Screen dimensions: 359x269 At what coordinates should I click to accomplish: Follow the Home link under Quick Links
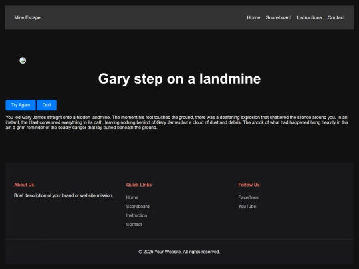[x=132, y=197]
